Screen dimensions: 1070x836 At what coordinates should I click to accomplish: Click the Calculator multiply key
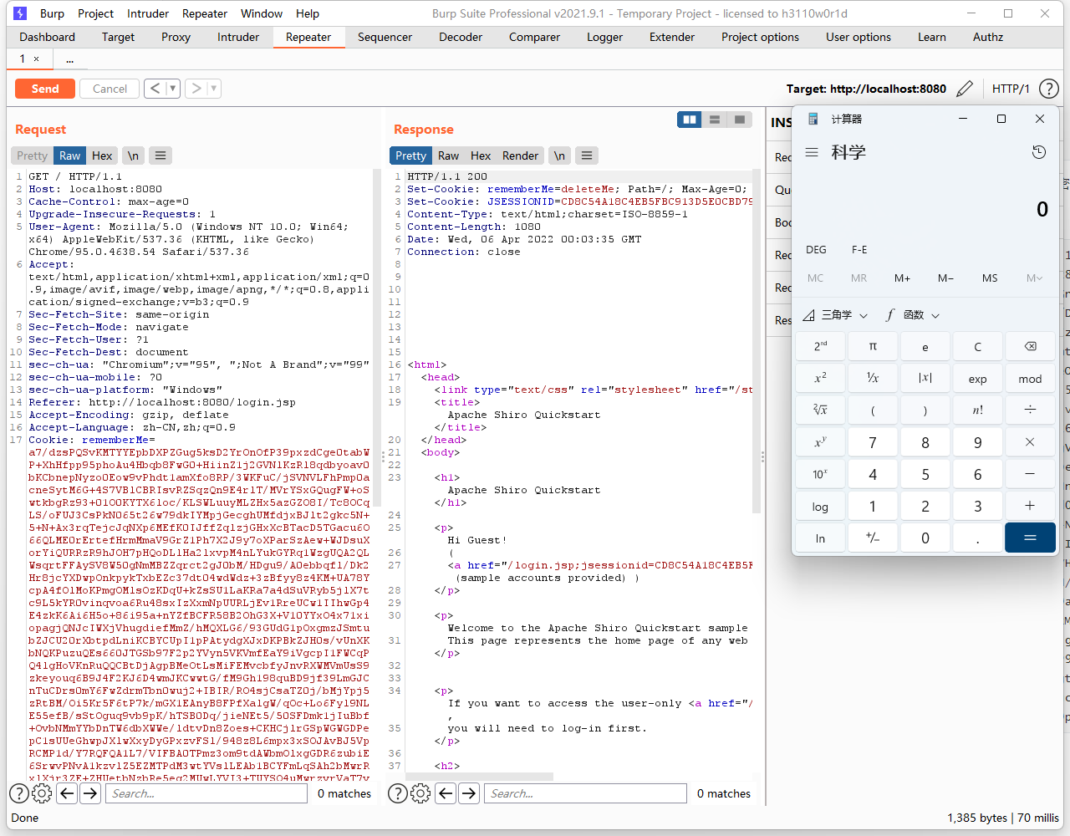(1030, 441)
